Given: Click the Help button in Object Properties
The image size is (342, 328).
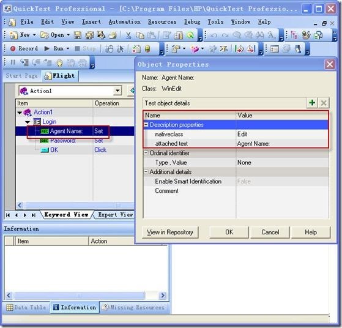Looking at the screenshot, I should [311, 232].
